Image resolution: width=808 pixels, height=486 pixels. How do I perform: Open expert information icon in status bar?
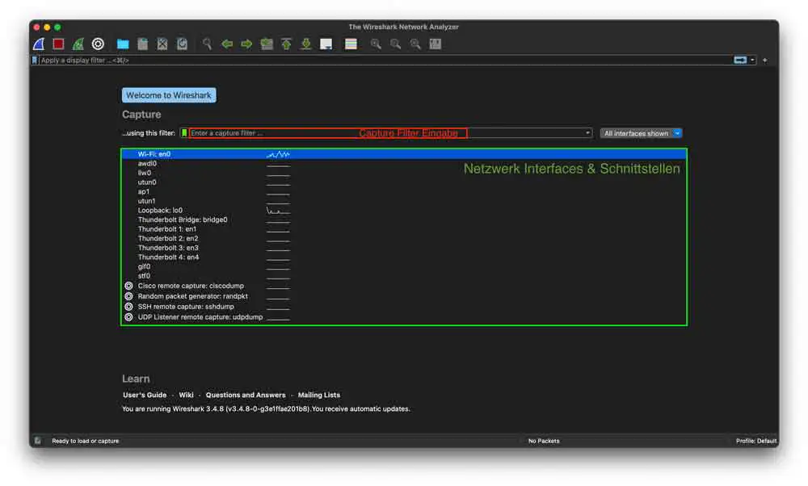coord(38,441)
